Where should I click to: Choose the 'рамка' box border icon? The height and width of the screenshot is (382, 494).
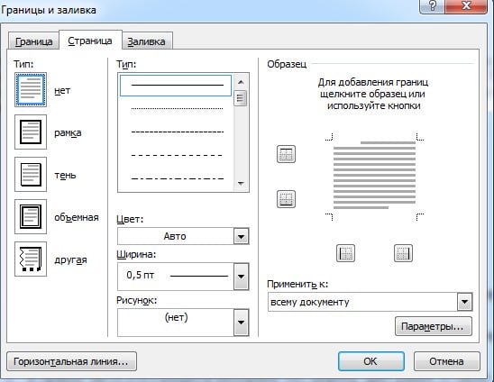pos(31,132)
